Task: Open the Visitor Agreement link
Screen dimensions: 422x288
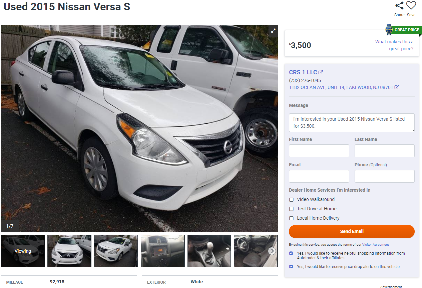Action: [375, 245]
